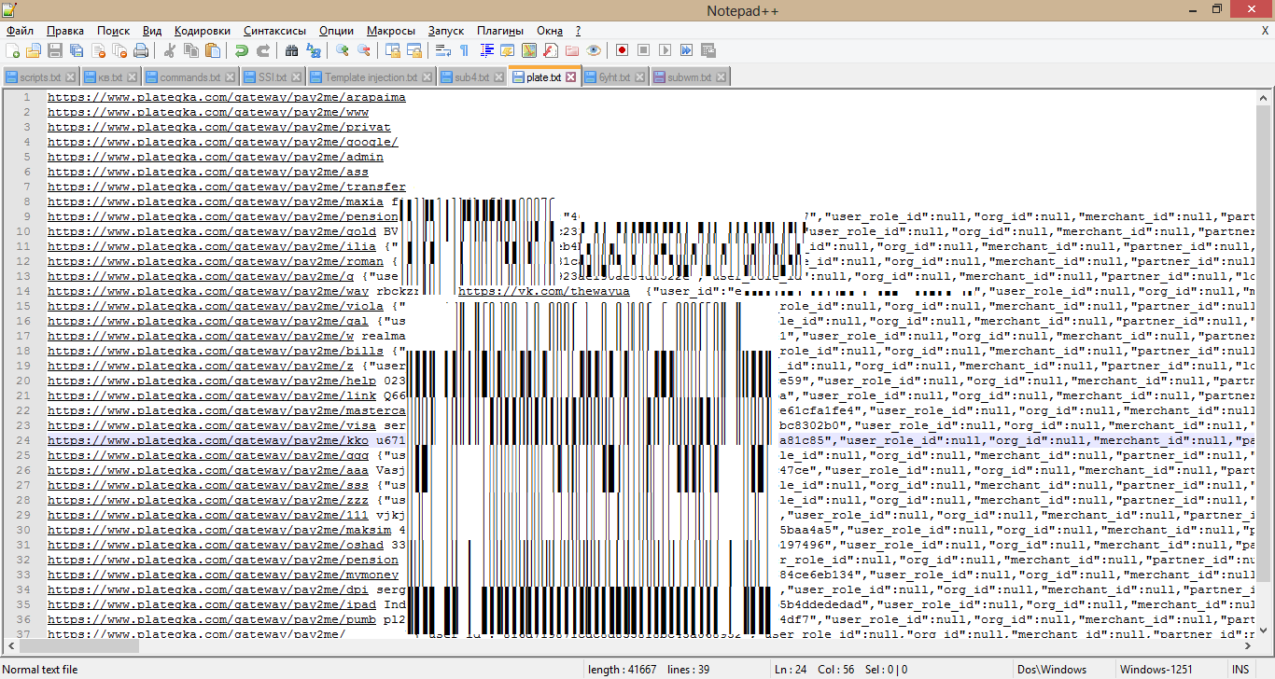Open the pay2me/privat link
This screenshot has height=679, width=1275.
219,127
